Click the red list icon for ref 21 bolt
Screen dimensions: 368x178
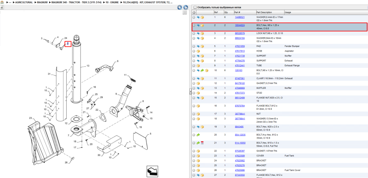pyautogui.click(x=202, y=143)
